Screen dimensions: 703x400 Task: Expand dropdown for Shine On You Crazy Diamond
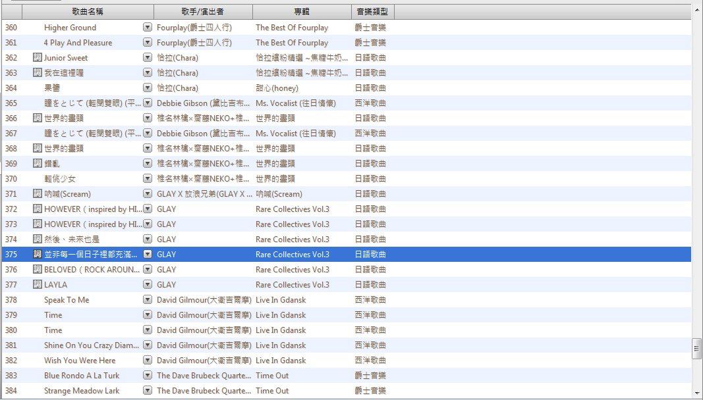(x=148, y=345)
